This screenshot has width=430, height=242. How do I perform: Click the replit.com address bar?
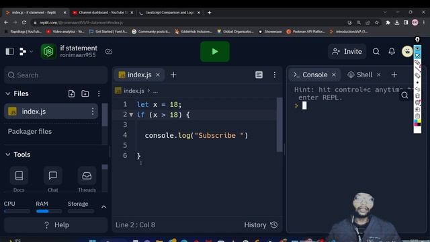[189, 22]
